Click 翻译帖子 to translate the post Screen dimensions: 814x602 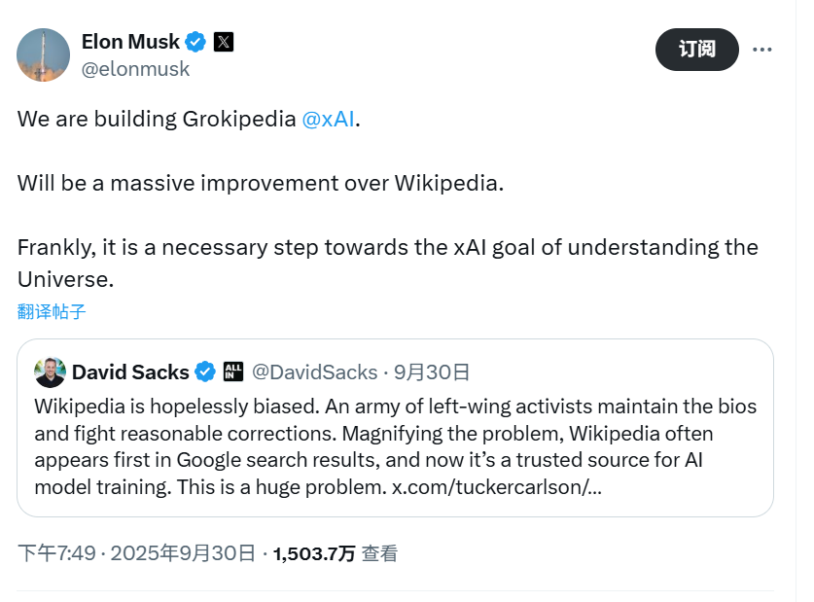coord(52,311)
